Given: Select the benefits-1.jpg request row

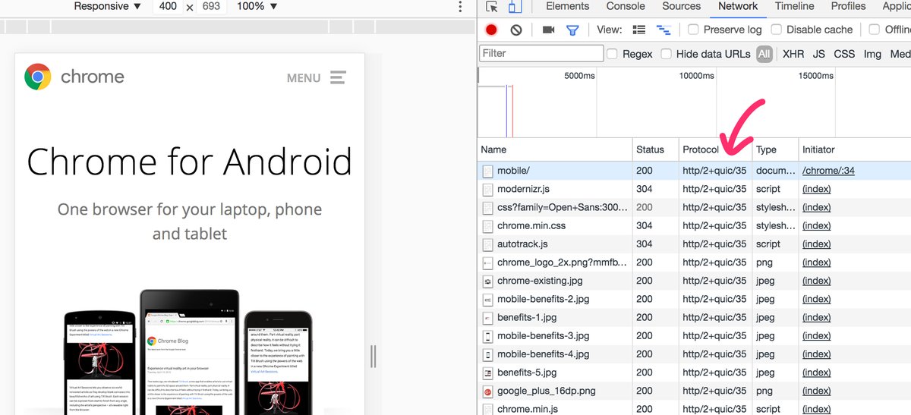Looking at the screenshot, I should pos(695,318).
